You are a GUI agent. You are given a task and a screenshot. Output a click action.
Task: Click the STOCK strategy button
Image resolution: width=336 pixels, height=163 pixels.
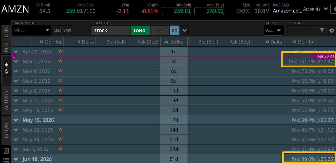coord(111,31)
